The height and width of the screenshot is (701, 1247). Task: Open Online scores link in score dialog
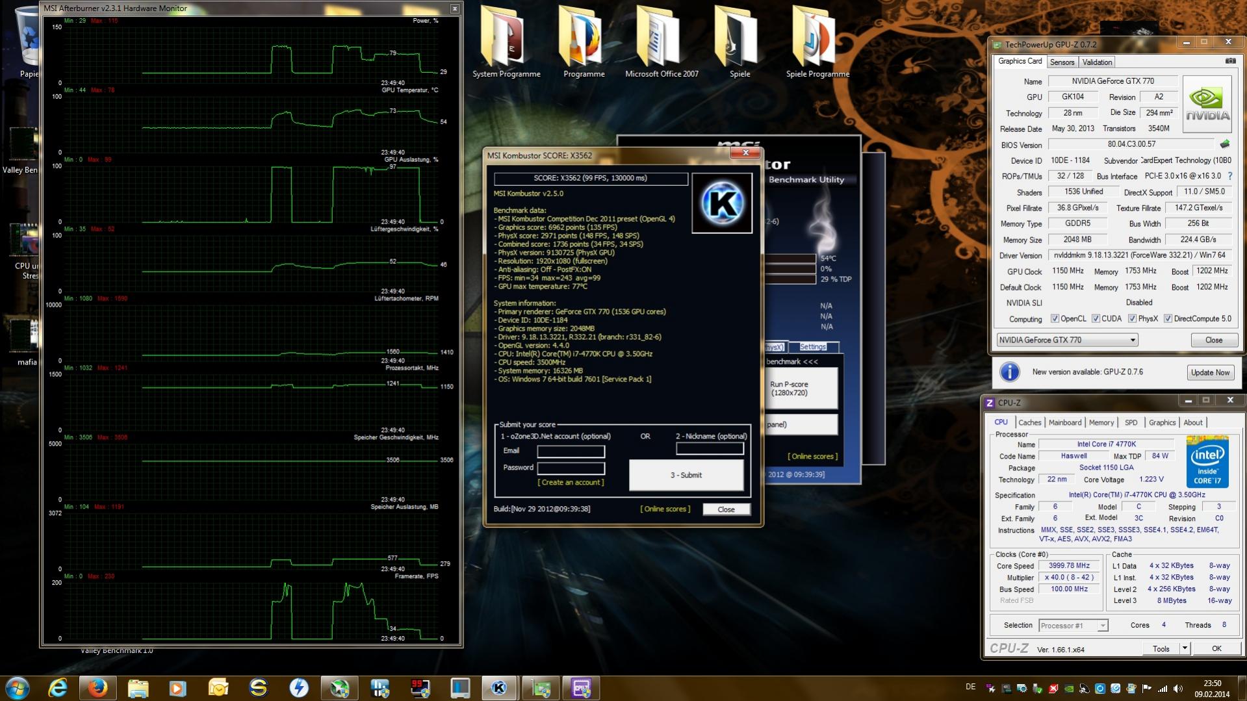[665, 509]
